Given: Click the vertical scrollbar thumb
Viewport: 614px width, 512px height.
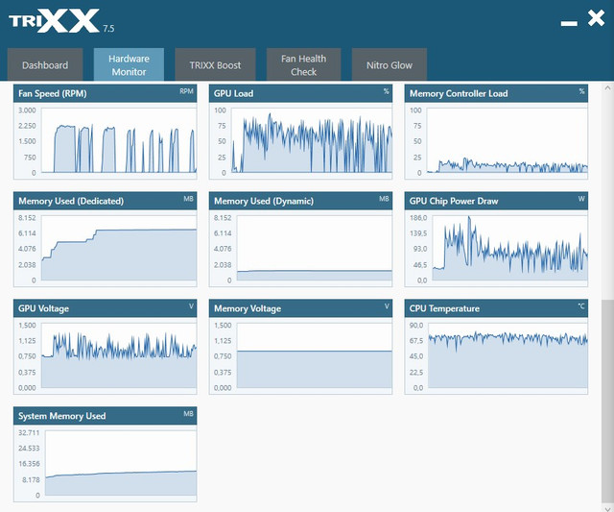Looking at the screenshot, I should [x=607, y=400].
